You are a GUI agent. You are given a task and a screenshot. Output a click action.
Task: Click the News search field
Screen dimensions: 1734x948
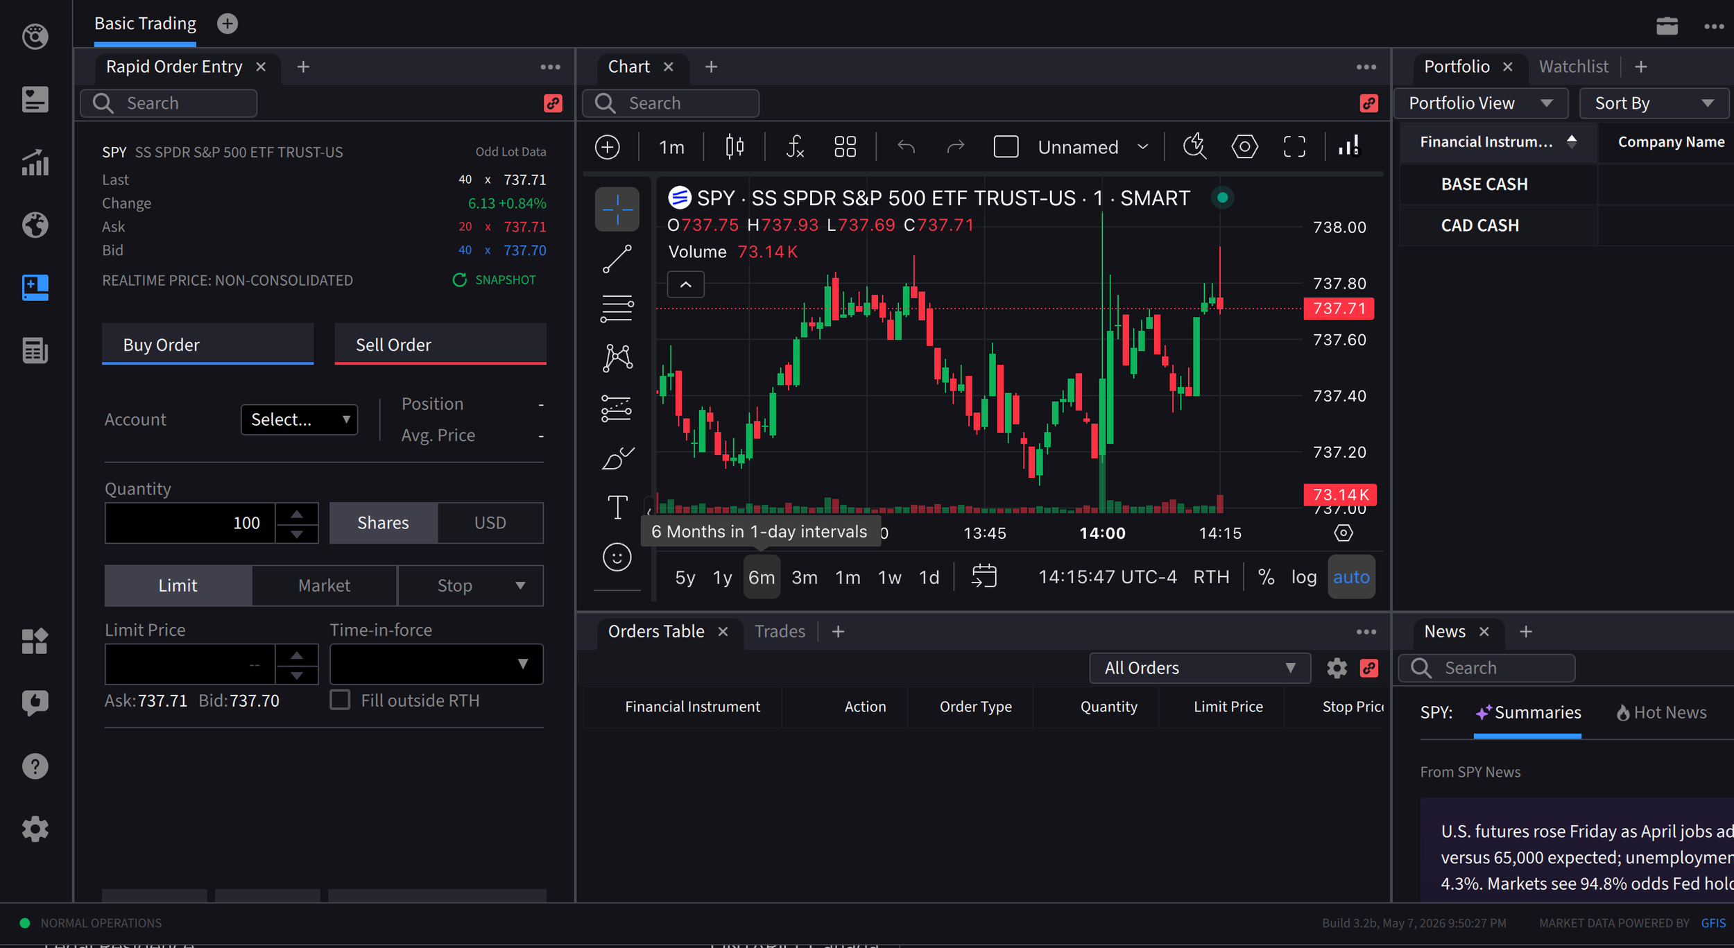(x=1486, y=669)
